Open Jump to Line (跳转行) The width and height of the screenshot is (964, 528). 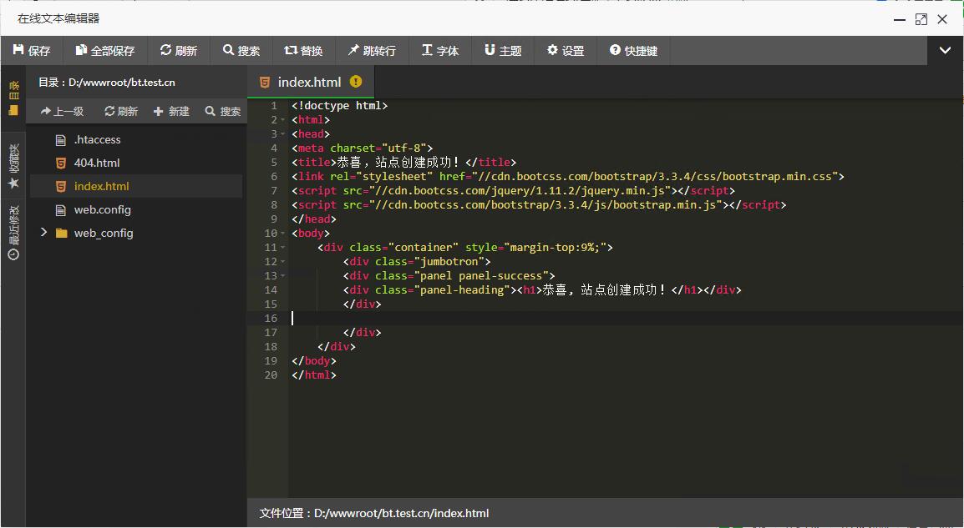(x=372, y=51)
